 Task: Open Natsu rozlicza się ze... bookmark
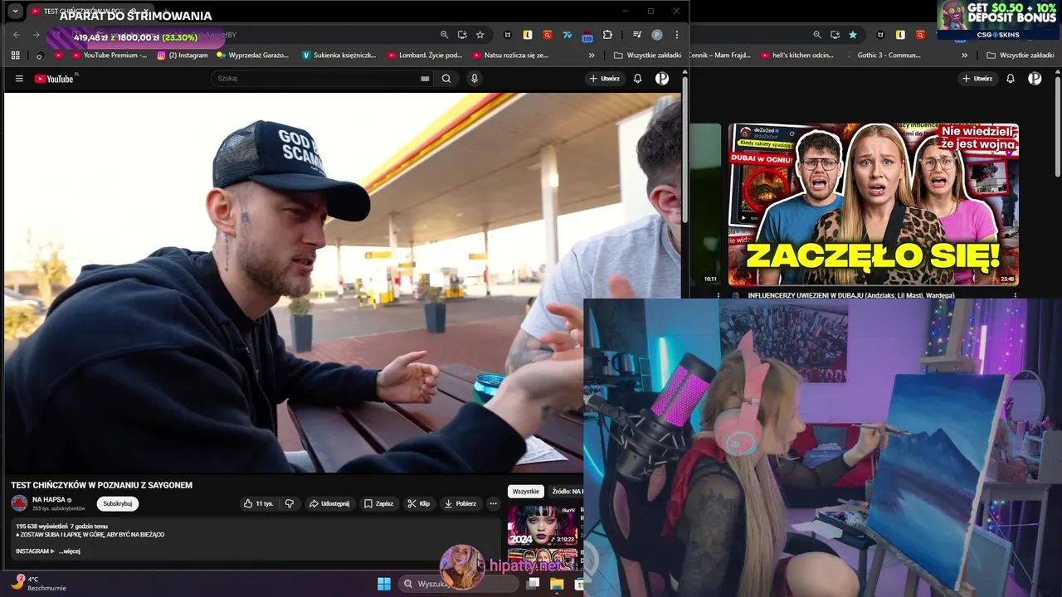point(510,56)
